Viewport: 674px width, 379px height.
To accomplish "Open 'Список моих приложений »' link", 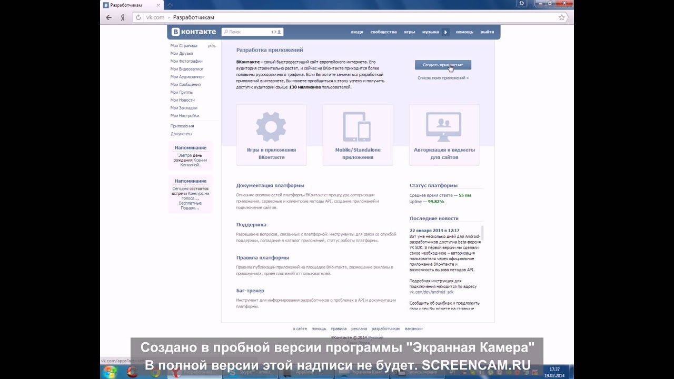I will pyautogui.click(x=443, y=78).
